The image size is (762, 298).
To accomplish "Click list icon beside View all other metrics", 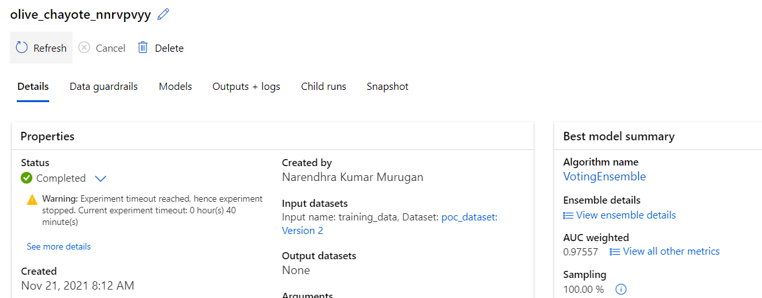I will pyautogui.click(x=615, y=251).
